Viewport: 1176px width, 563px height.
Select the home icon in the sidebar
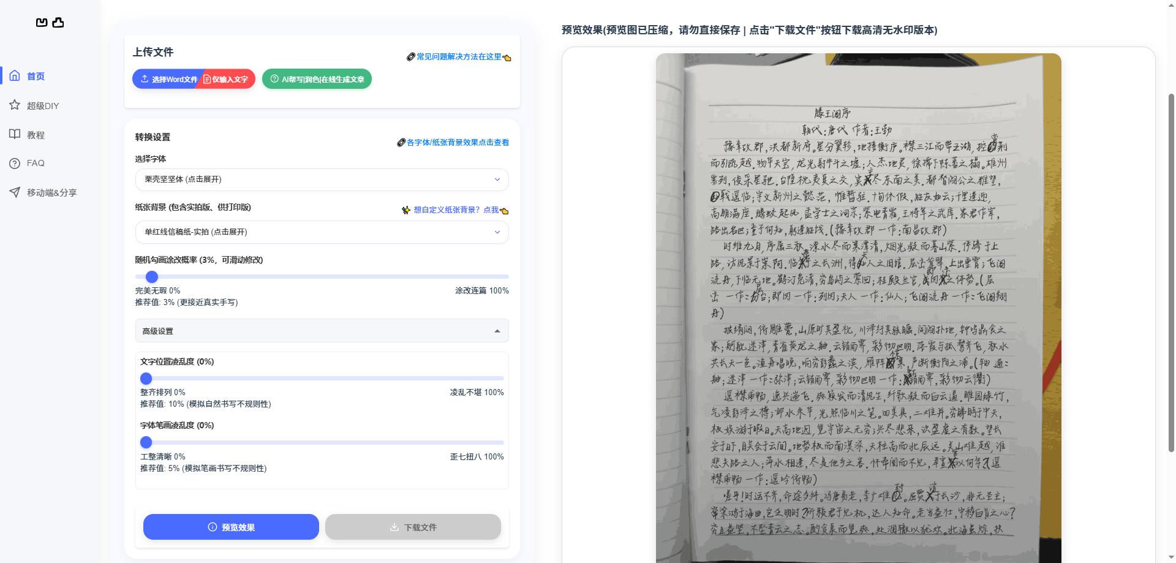pos(15,75)
